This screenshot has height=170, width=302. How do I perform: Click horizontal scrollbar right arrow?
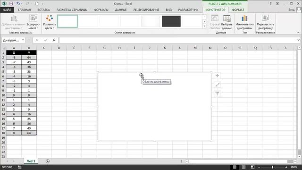pyautogui.click(x=295, y=161)
